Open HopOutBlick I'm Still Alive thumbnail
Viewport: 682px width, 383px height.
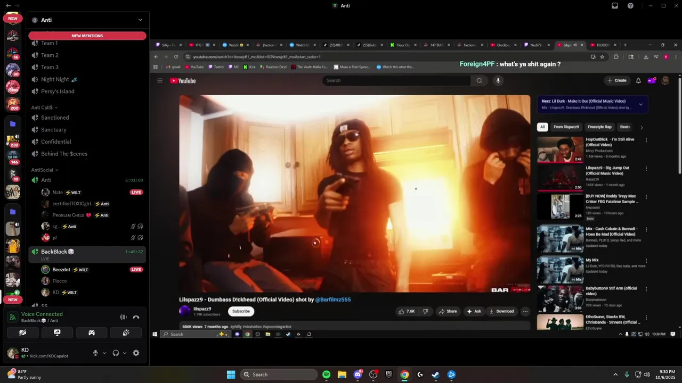pyautogui.click(x=560, y=149)
